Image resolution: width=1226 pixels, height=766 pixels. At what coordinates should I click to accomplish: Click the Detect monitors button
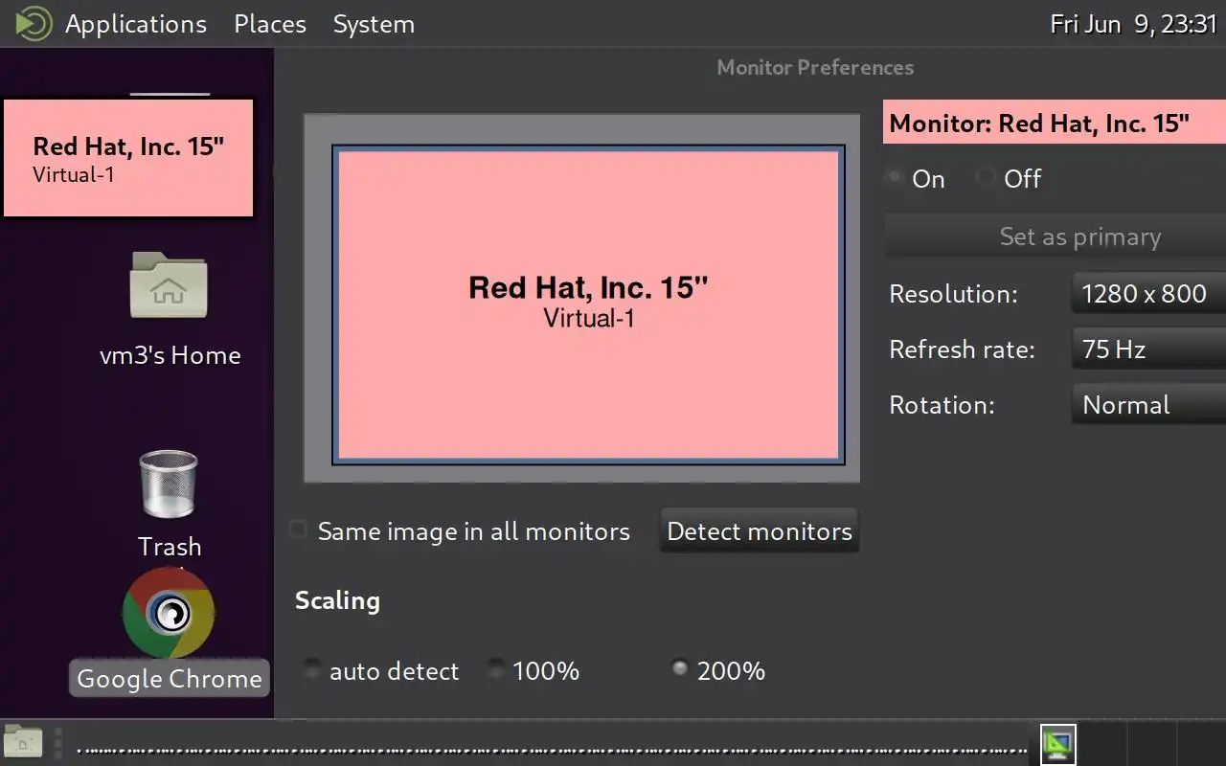(760, 531)
